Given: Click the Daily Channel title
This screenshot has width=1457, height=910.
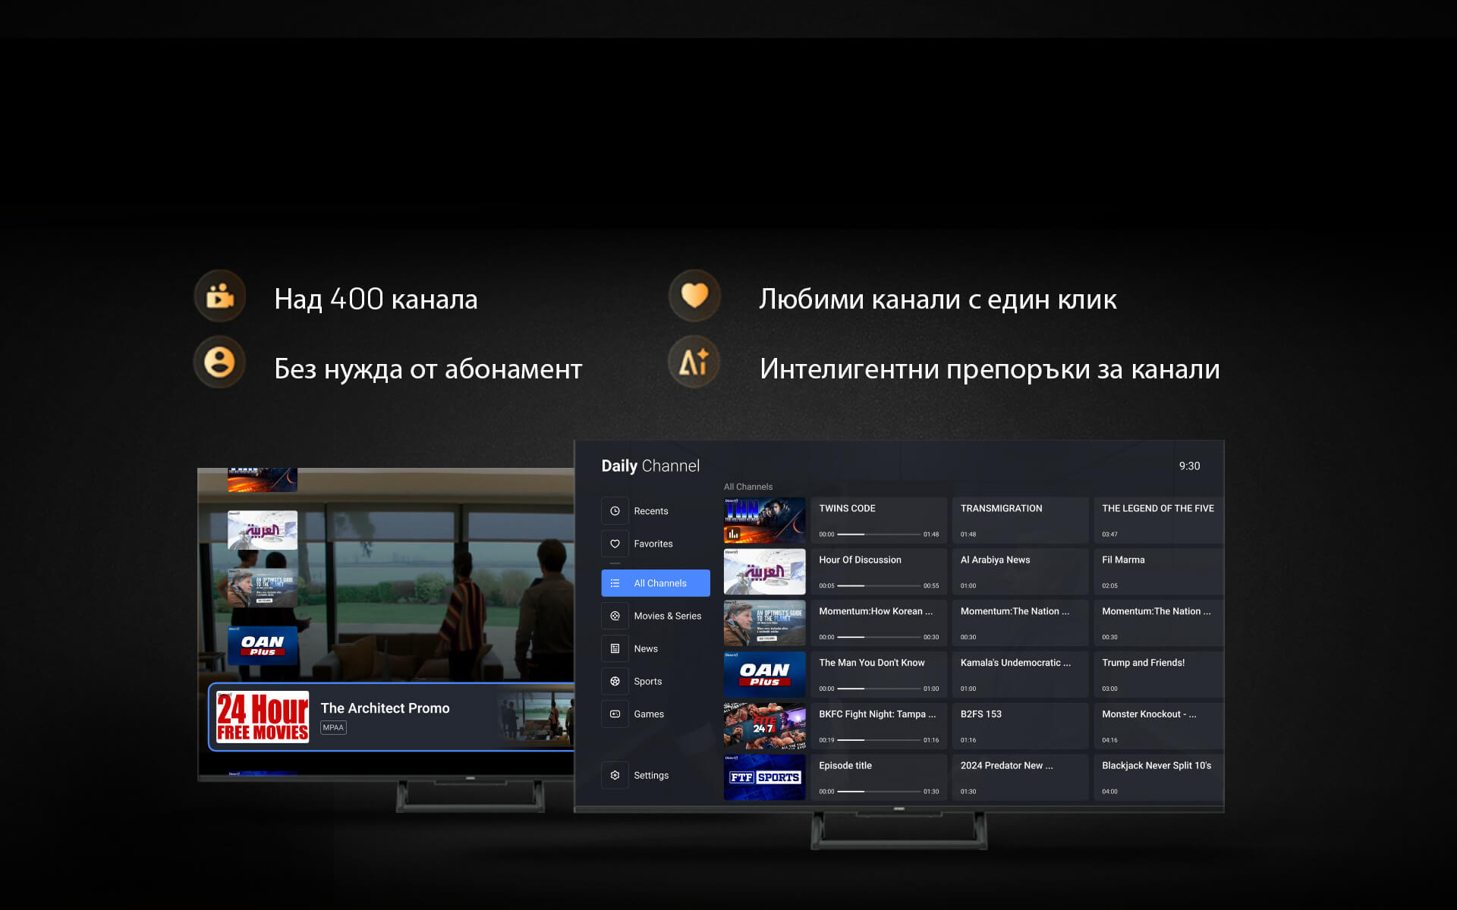Looking at the screenshot, I should (x=650, y=466).
